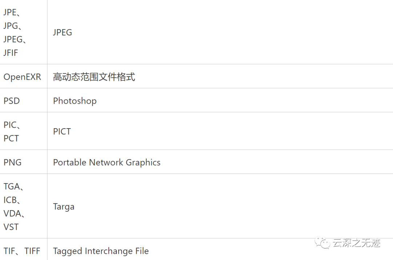Screen dimensions: 393x260
Task: Click the JPE extension text
Action: click(10, 12)
